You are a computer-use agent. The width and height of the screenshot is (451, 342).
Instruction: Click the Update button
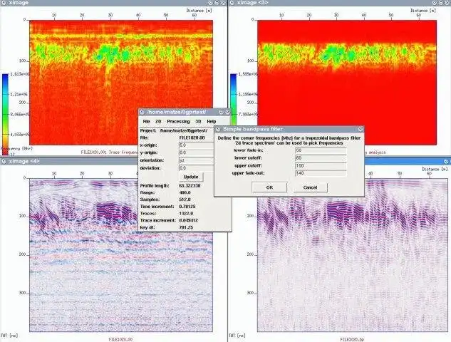click(191, 177)
